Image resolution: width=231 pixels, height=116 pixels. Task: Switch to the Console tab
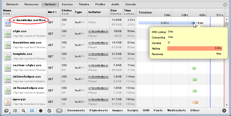pos(130,4)
